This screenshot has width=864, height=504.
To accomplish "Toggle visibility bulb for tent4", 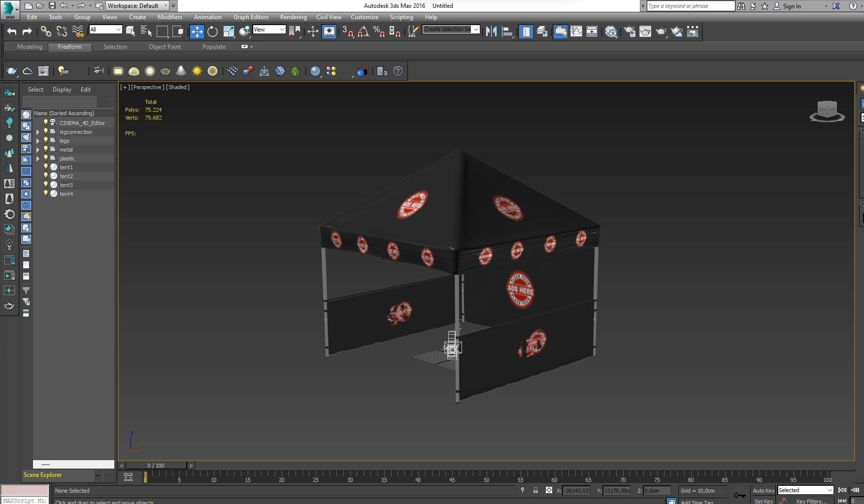I will coord(46,193).
